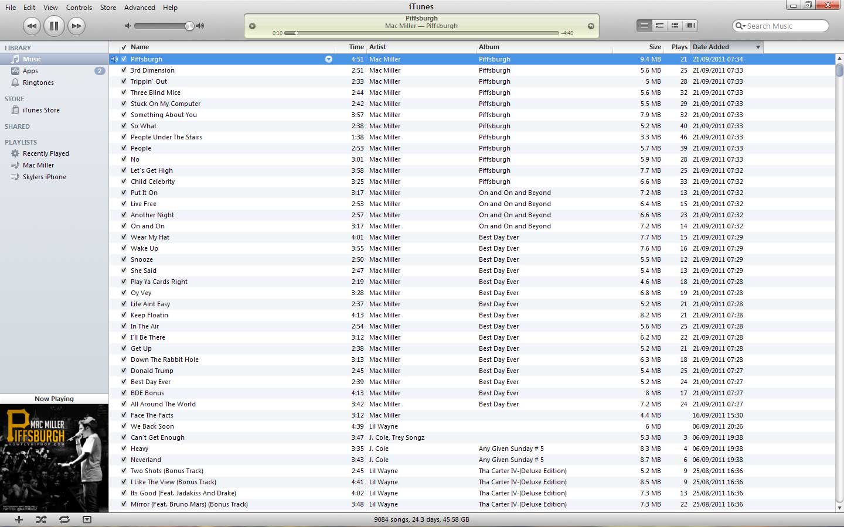The width and height of the screenshot is (844, 527).
Task: Open the iTunes Store
Action: tap(41, 110)
